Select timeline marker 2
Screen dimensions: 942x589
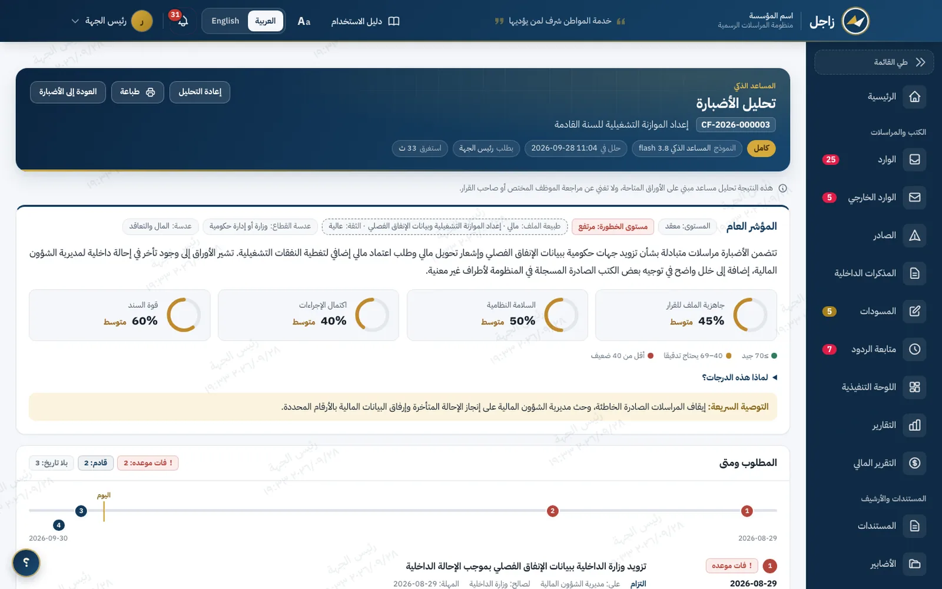(552, 511)
